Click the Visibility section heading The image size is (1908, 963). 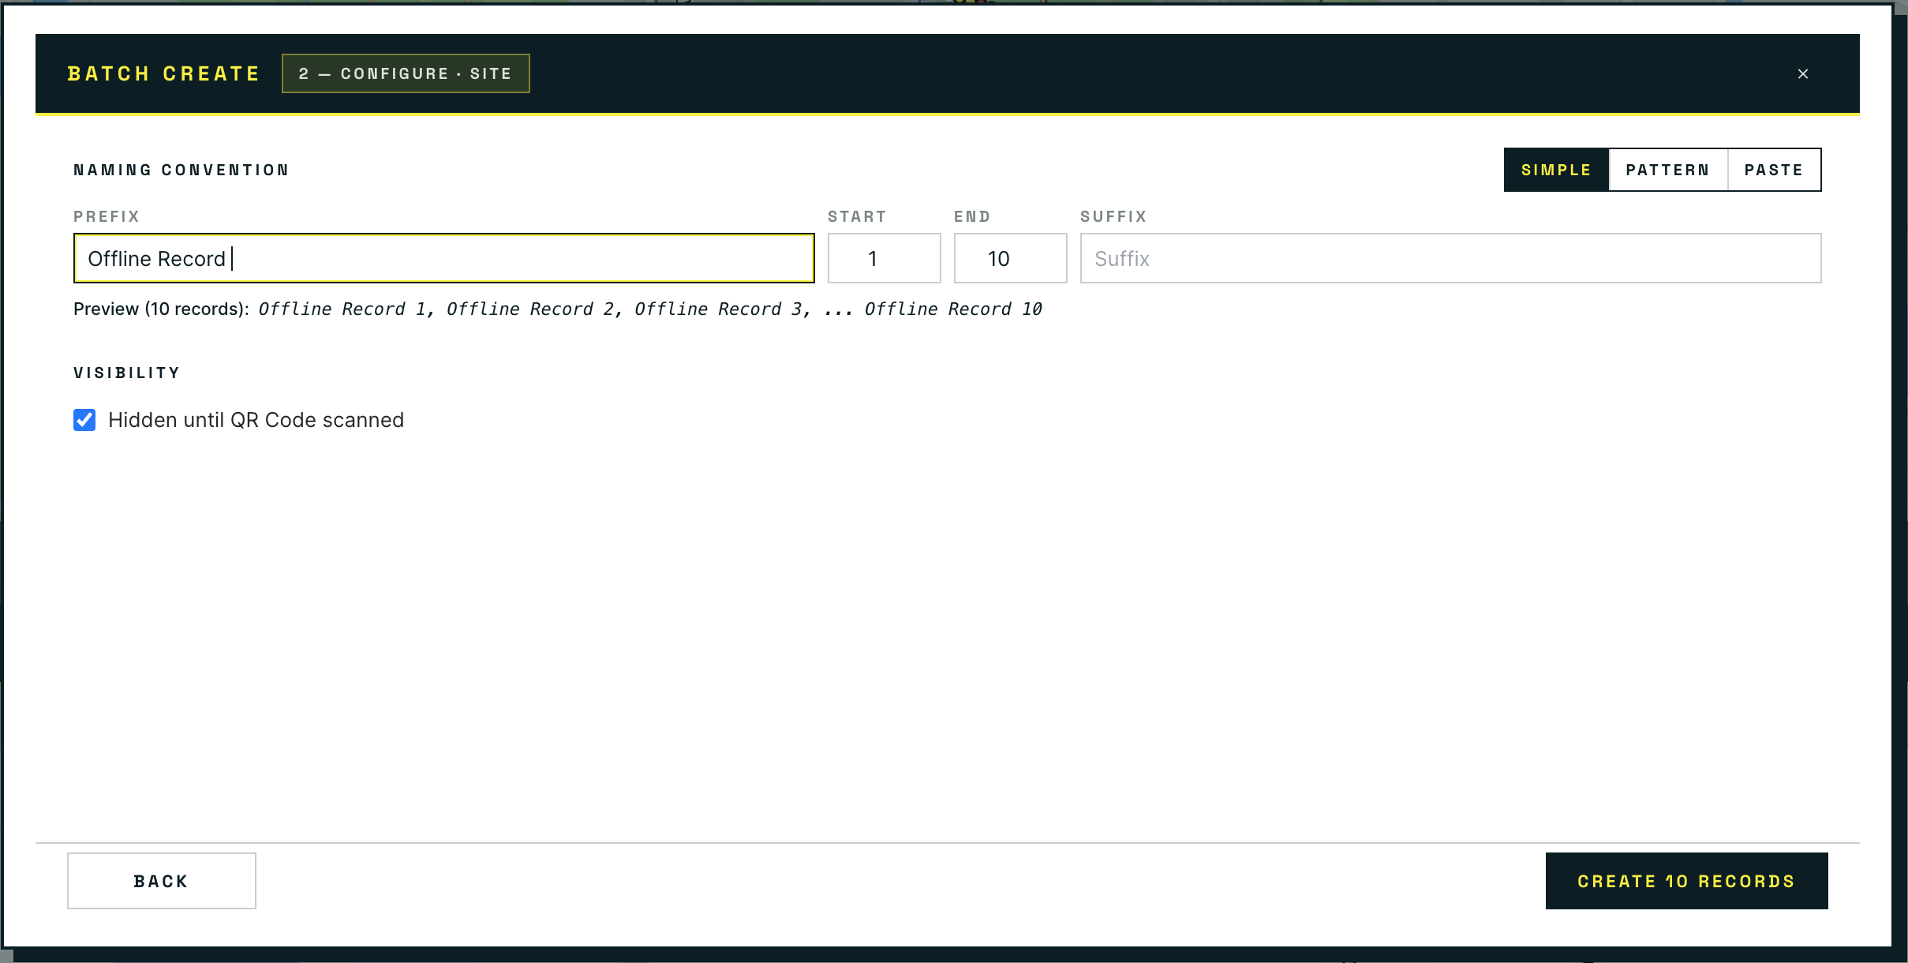coord(127,373)
